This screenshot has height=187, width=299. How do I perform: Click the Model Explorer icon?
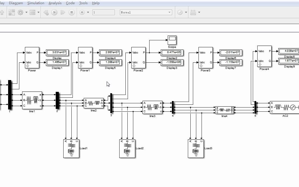point(32,12)
